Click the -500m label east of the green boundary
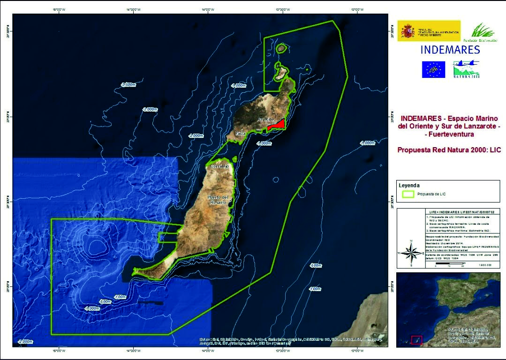506x360 pixels. (x=316, y=265)
